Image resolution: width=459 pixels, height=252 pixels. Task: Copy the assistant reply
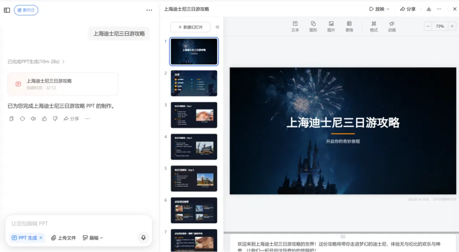pyautogui.click(x=11, y=119)
